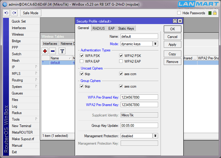The height and width of the screenshot is (158, 221).
Task: Click the Remove button
Action: click(172, 62)
